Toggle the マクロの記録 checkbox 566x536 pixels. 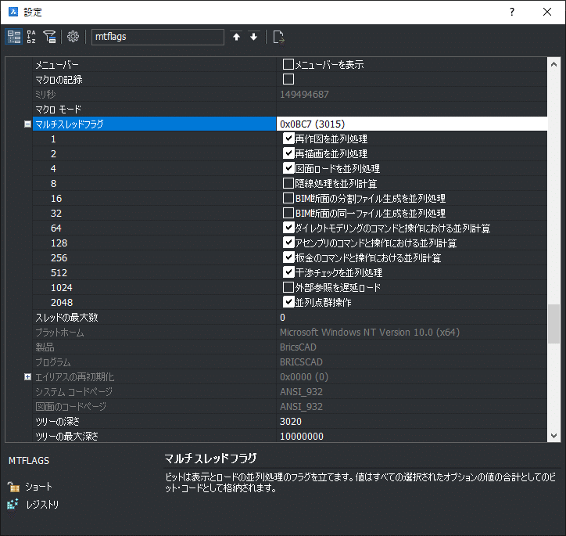pos(288,79)
